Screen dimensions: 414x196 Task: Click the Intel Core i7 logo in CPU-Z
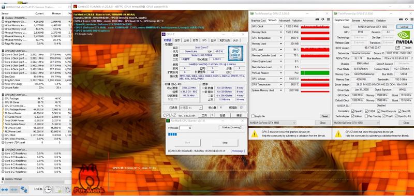coord(235,53)
